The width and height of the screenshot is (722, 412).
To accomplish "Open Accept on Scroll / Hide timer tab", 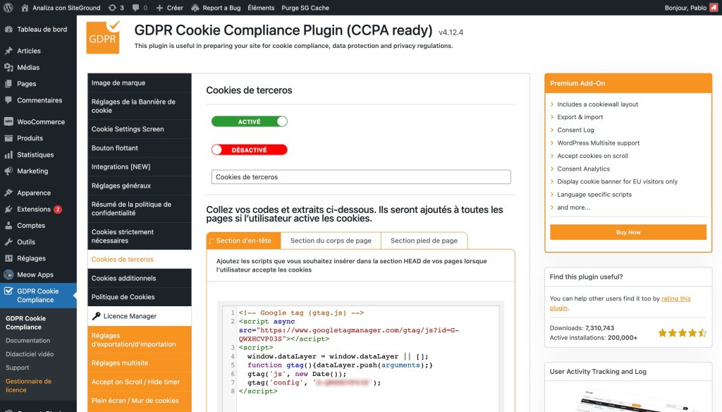I will coord(140,382).
